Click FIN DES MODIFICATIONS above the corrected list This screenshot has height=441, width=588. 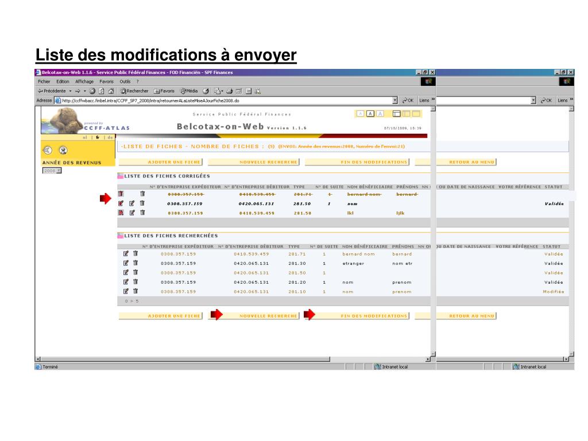(357, 162)
